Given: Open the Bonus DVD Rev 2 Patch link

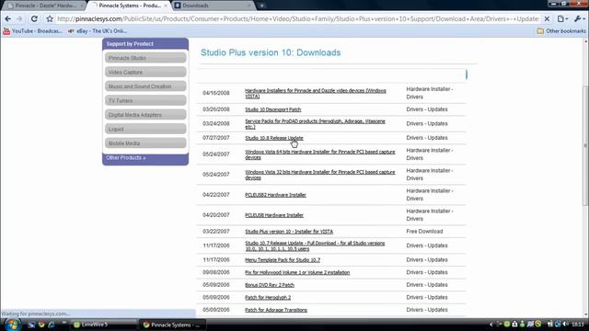Looking at the screenshot, I should click(x=270, y=285).
